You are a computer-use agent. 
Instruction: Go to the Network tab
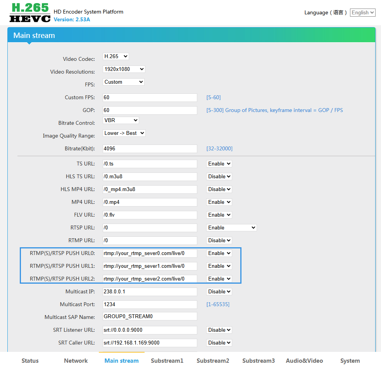click(x=76, y=360)
